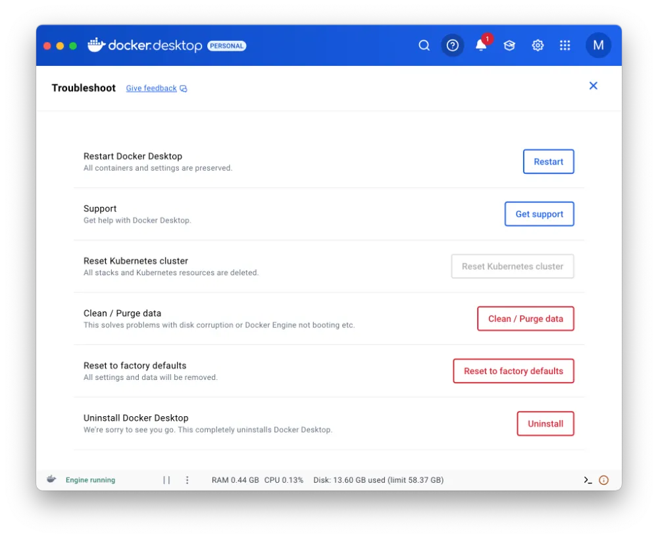658x538 pixels.
Task: Open the search magnifier in header
Action: [424, 45]
